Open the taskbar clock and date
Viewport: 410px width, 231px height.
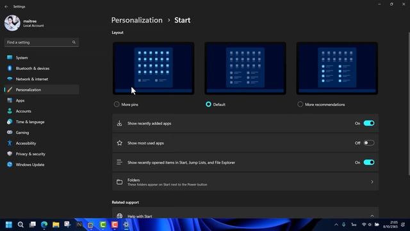pyautogui.click(x=390, y=225)
